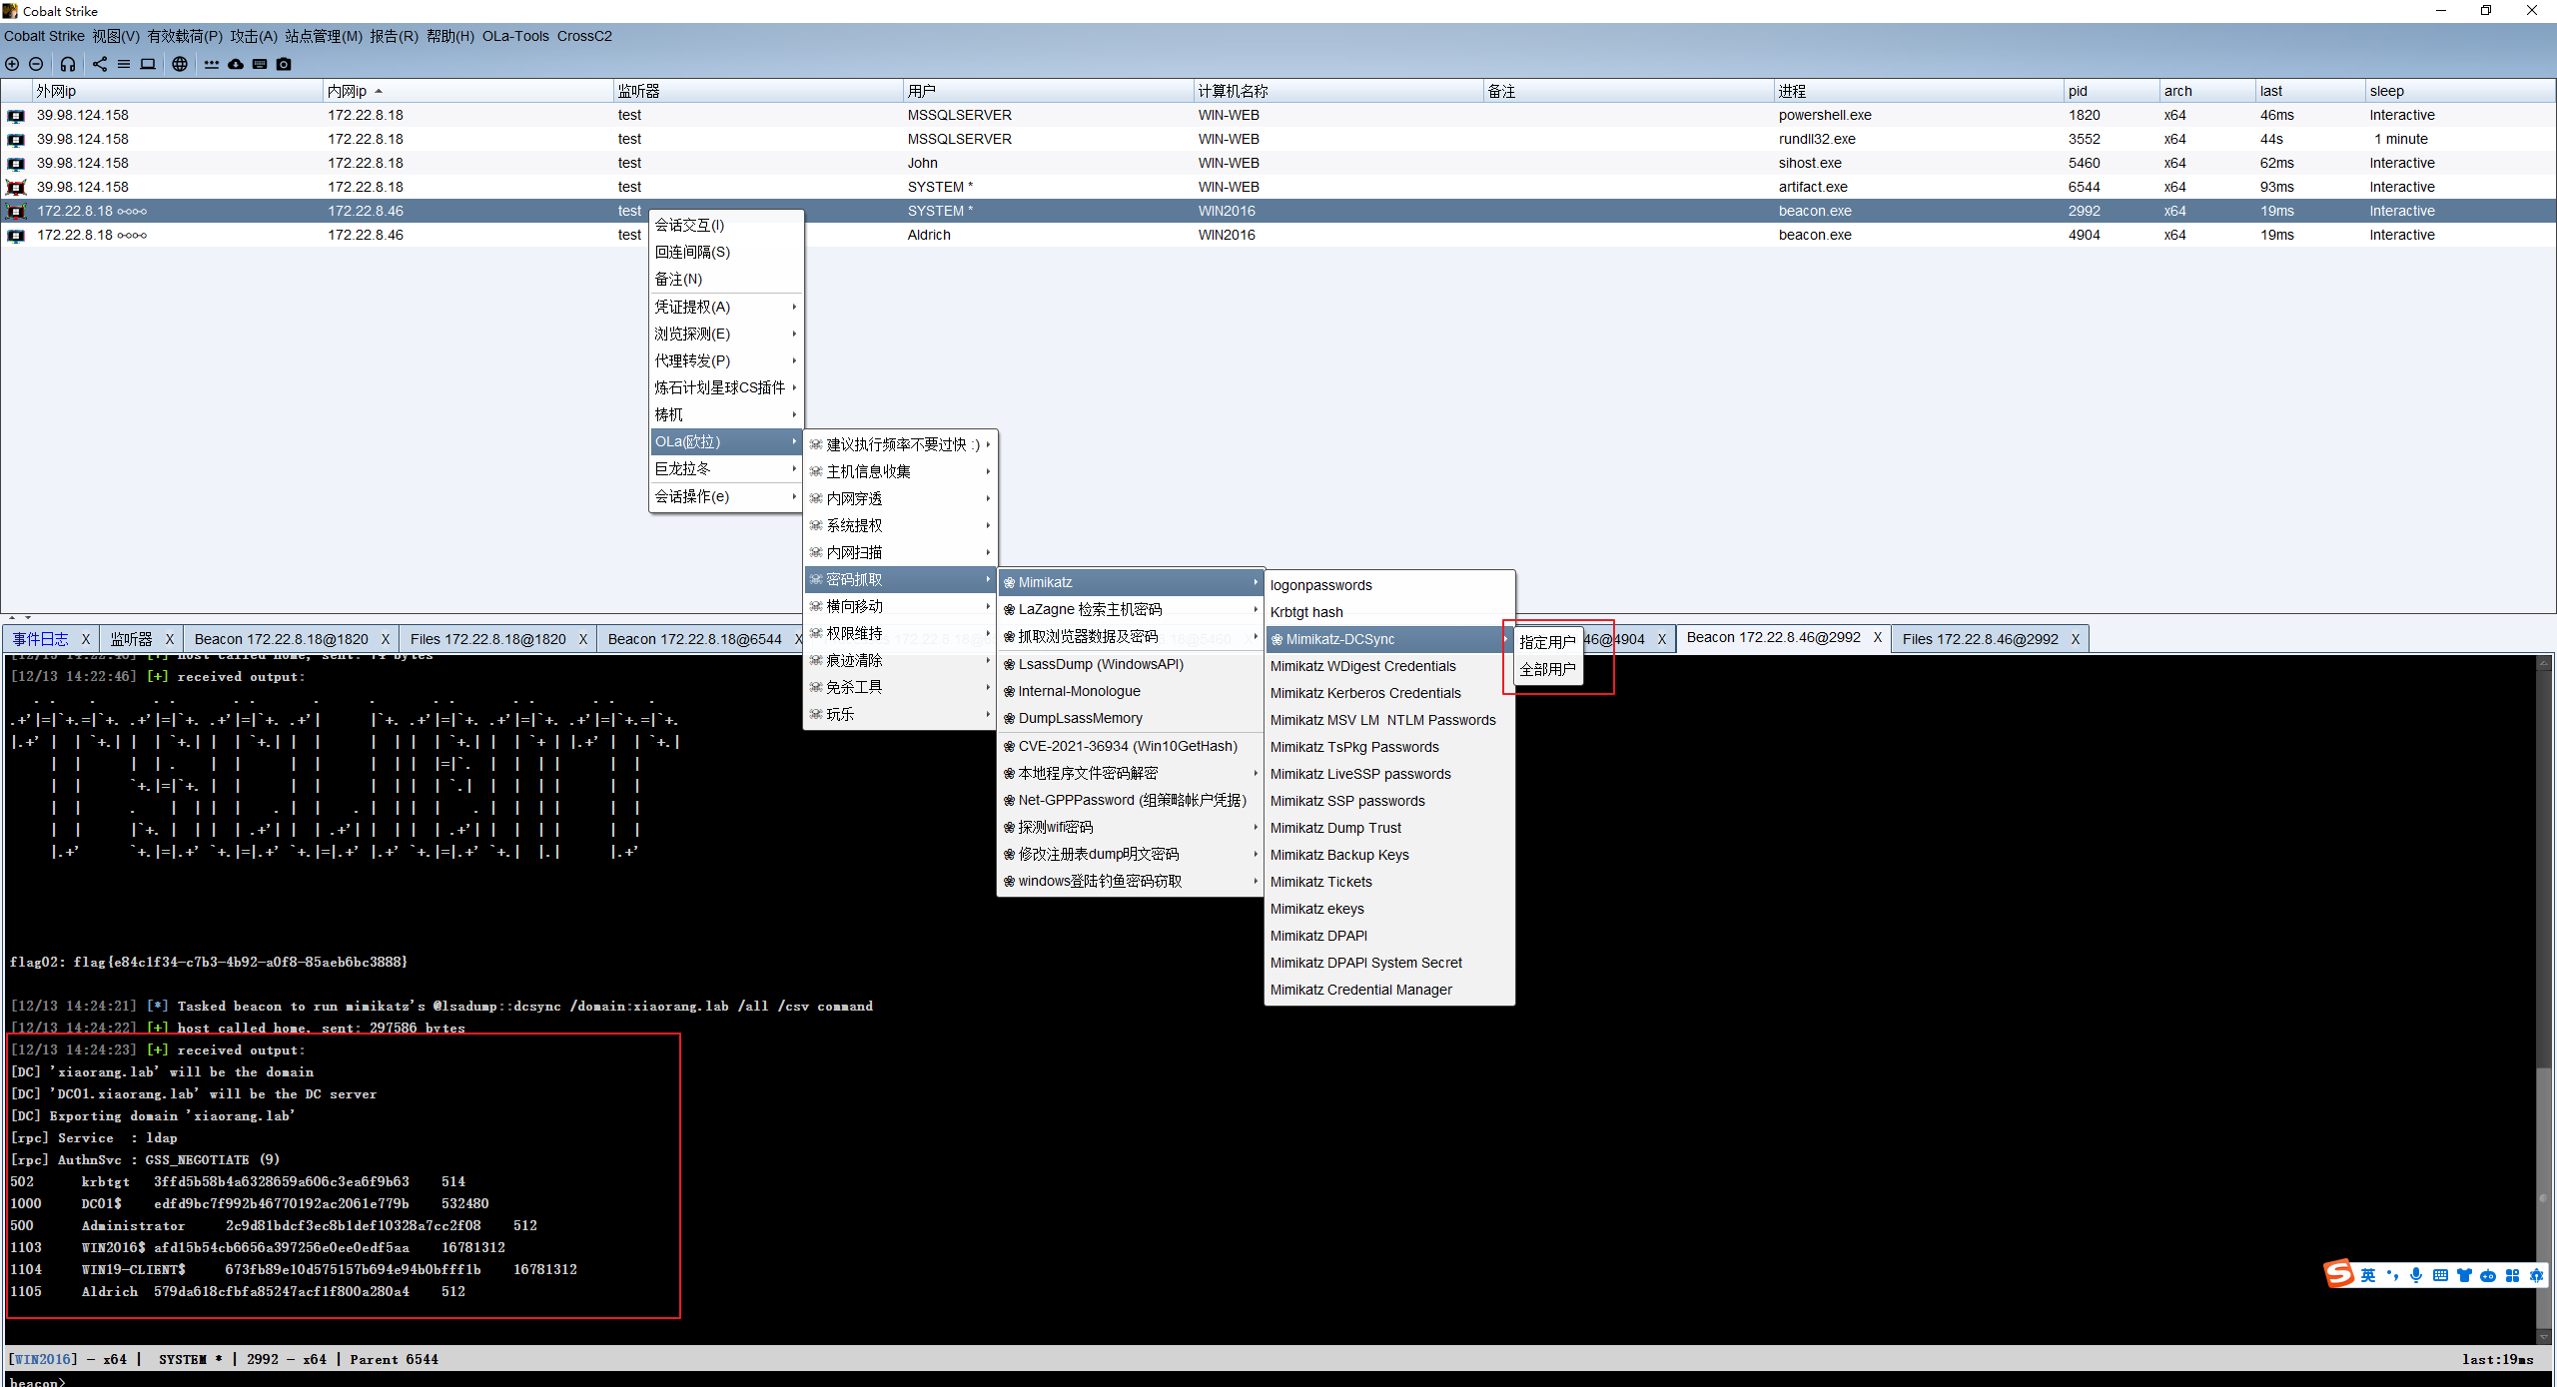Click Mimikatz DPAPI System Secret entry
This screenshot has width=2557, height=1387.
click(x=1389, y=963)
